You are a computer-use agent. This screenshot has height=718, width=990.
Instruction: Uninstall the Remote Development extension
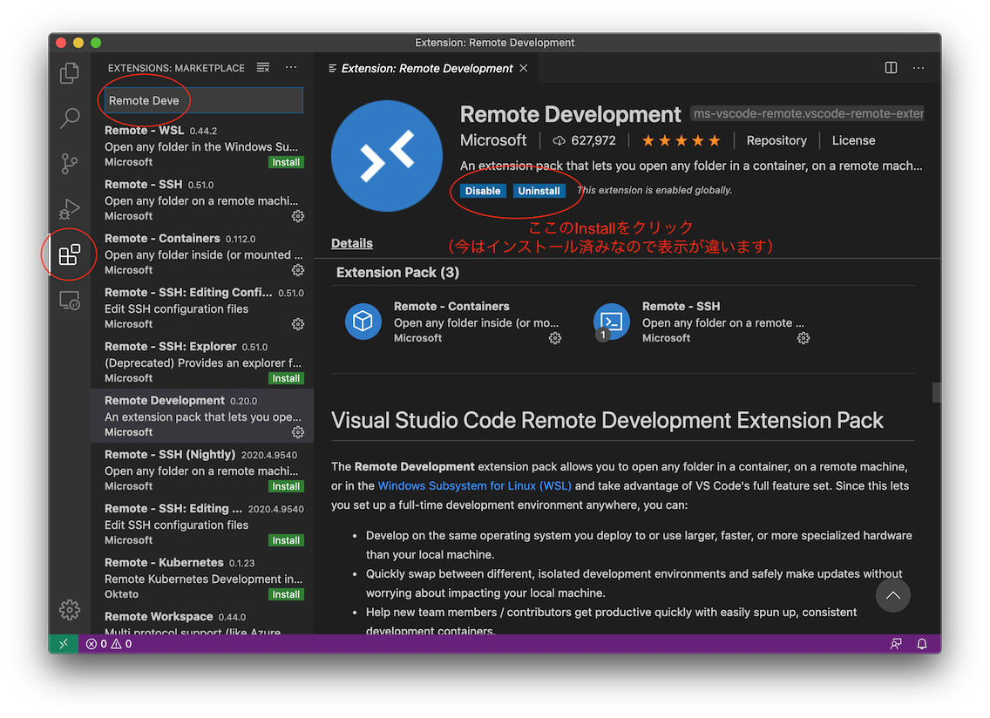point(539,191)
